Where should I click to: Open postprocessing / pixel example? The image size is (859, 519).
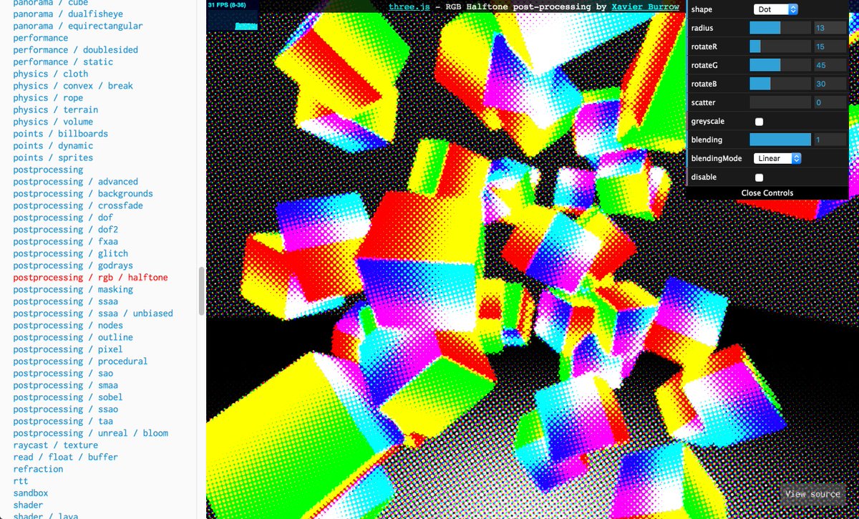point(68,349)
